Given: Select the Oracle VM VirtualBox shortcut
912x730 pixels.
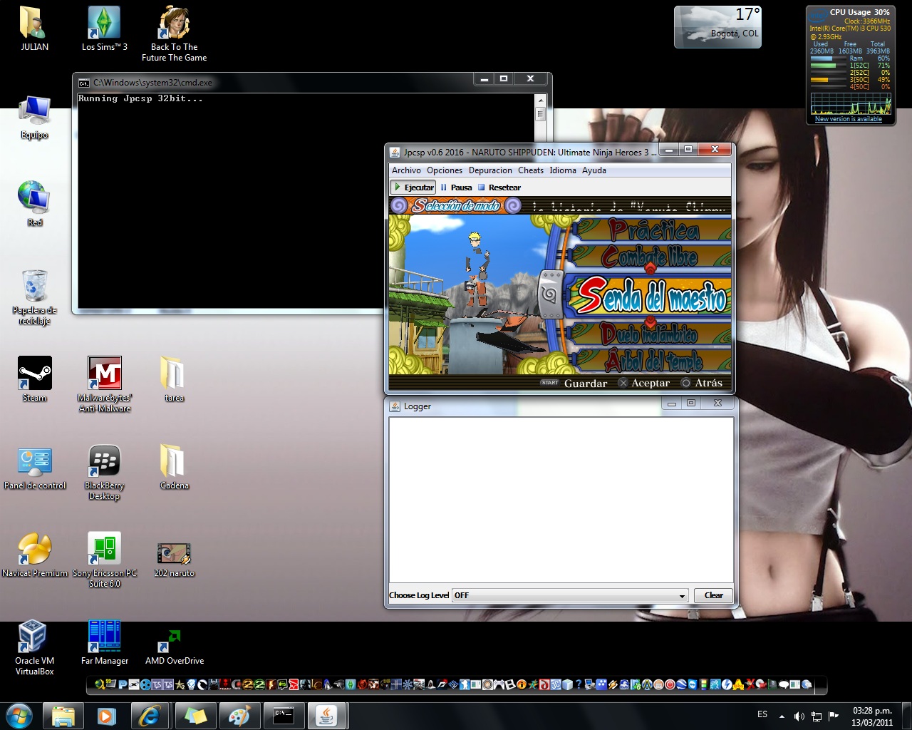Looking at the screenshot, I should pos(34,647).
